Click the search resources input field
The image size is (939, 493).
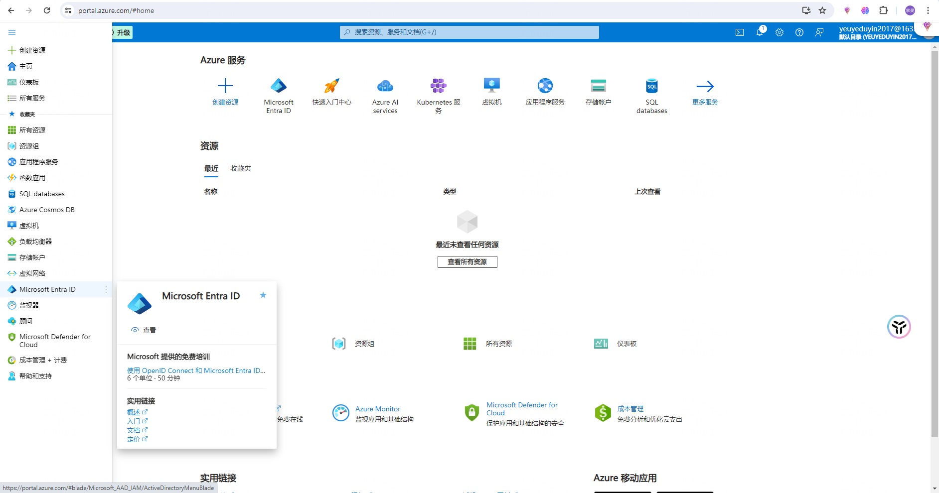[x=469, y=32]
